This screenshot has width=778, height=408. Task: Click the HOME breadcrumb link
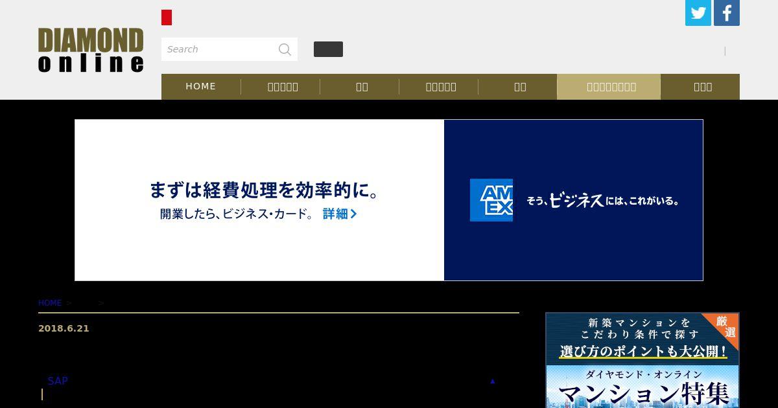(50, 303)
